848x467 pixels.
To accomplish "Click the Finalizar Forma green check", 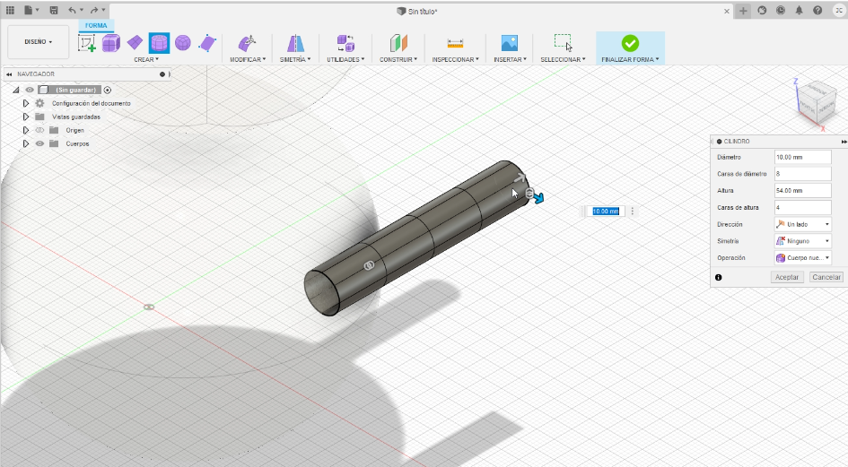I will [x=630, y=43].
